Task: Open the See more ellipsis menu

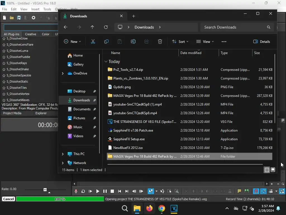Action: pyautogui.click(x=224, y=41)
